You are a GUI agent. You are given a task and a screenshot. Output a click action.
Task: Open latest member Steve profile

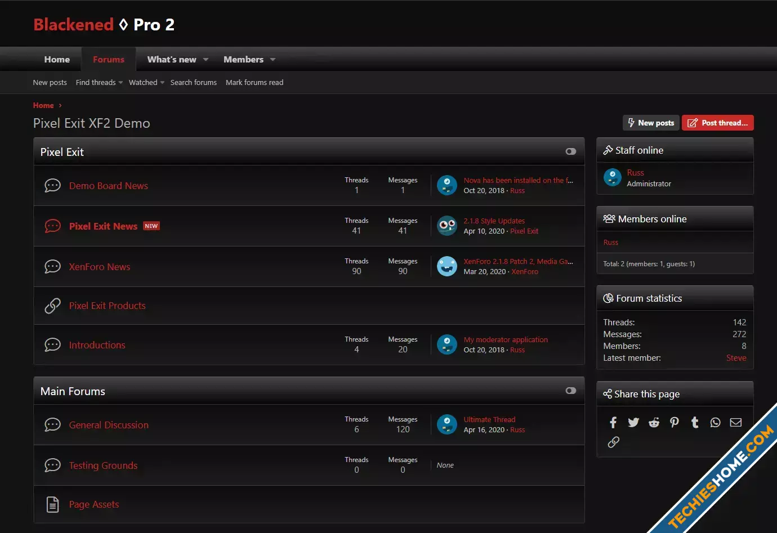[x=736, y=358]
